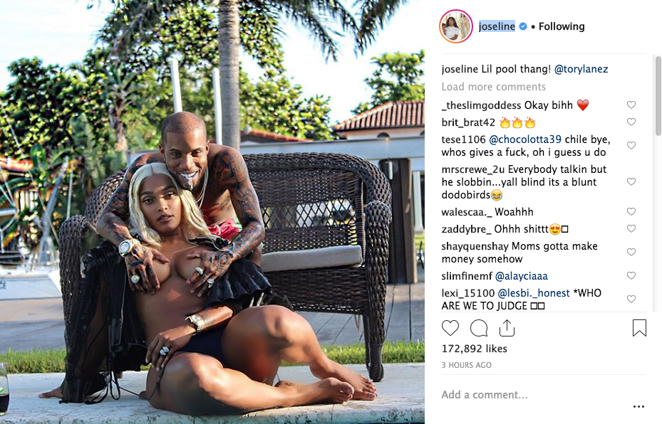Share the post via the share icon
Screen dimensions: 662x424
pyautogui.click(x=507, y=328)
